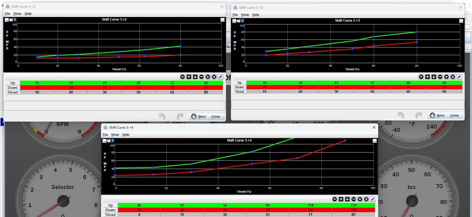Select the 80% load point on 2->3 green curve
Screen dimensions: 472x217
pos(417,32)
